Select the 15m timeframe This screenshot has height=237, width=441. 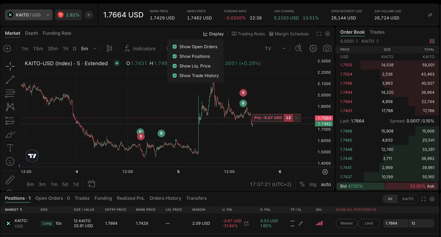(x=38, y=48)
